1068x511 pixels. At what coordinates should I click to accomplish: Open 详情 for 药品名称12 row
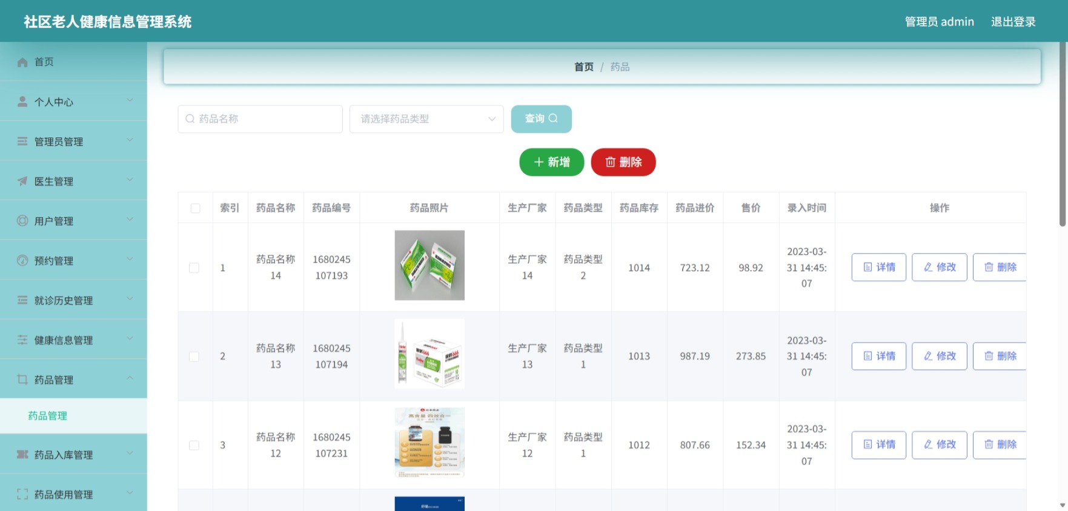[x=879, y=444]
